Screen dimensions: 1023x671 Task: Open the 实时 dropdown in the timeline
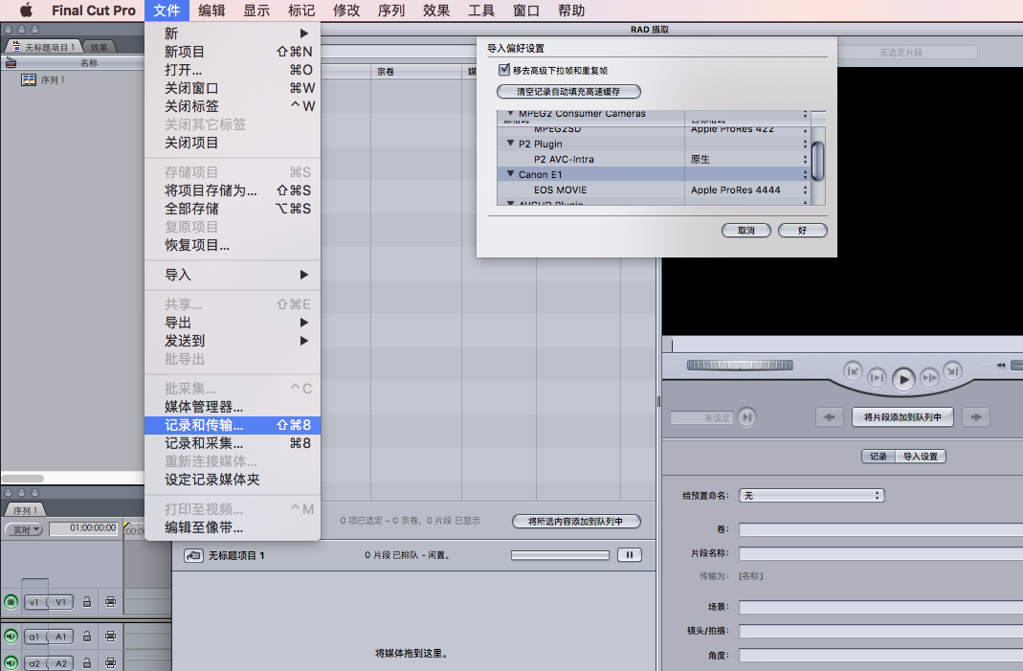24,529
